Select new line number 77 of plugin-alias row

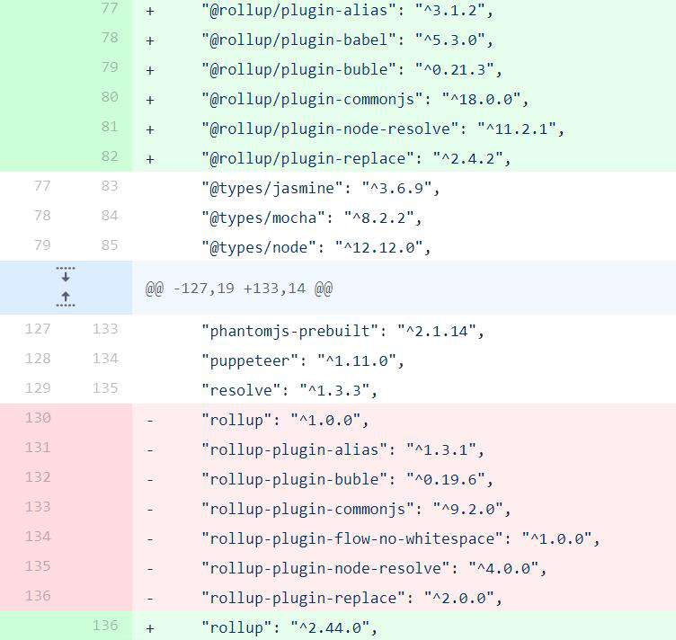pyautogui.click(x=110, y=8)
